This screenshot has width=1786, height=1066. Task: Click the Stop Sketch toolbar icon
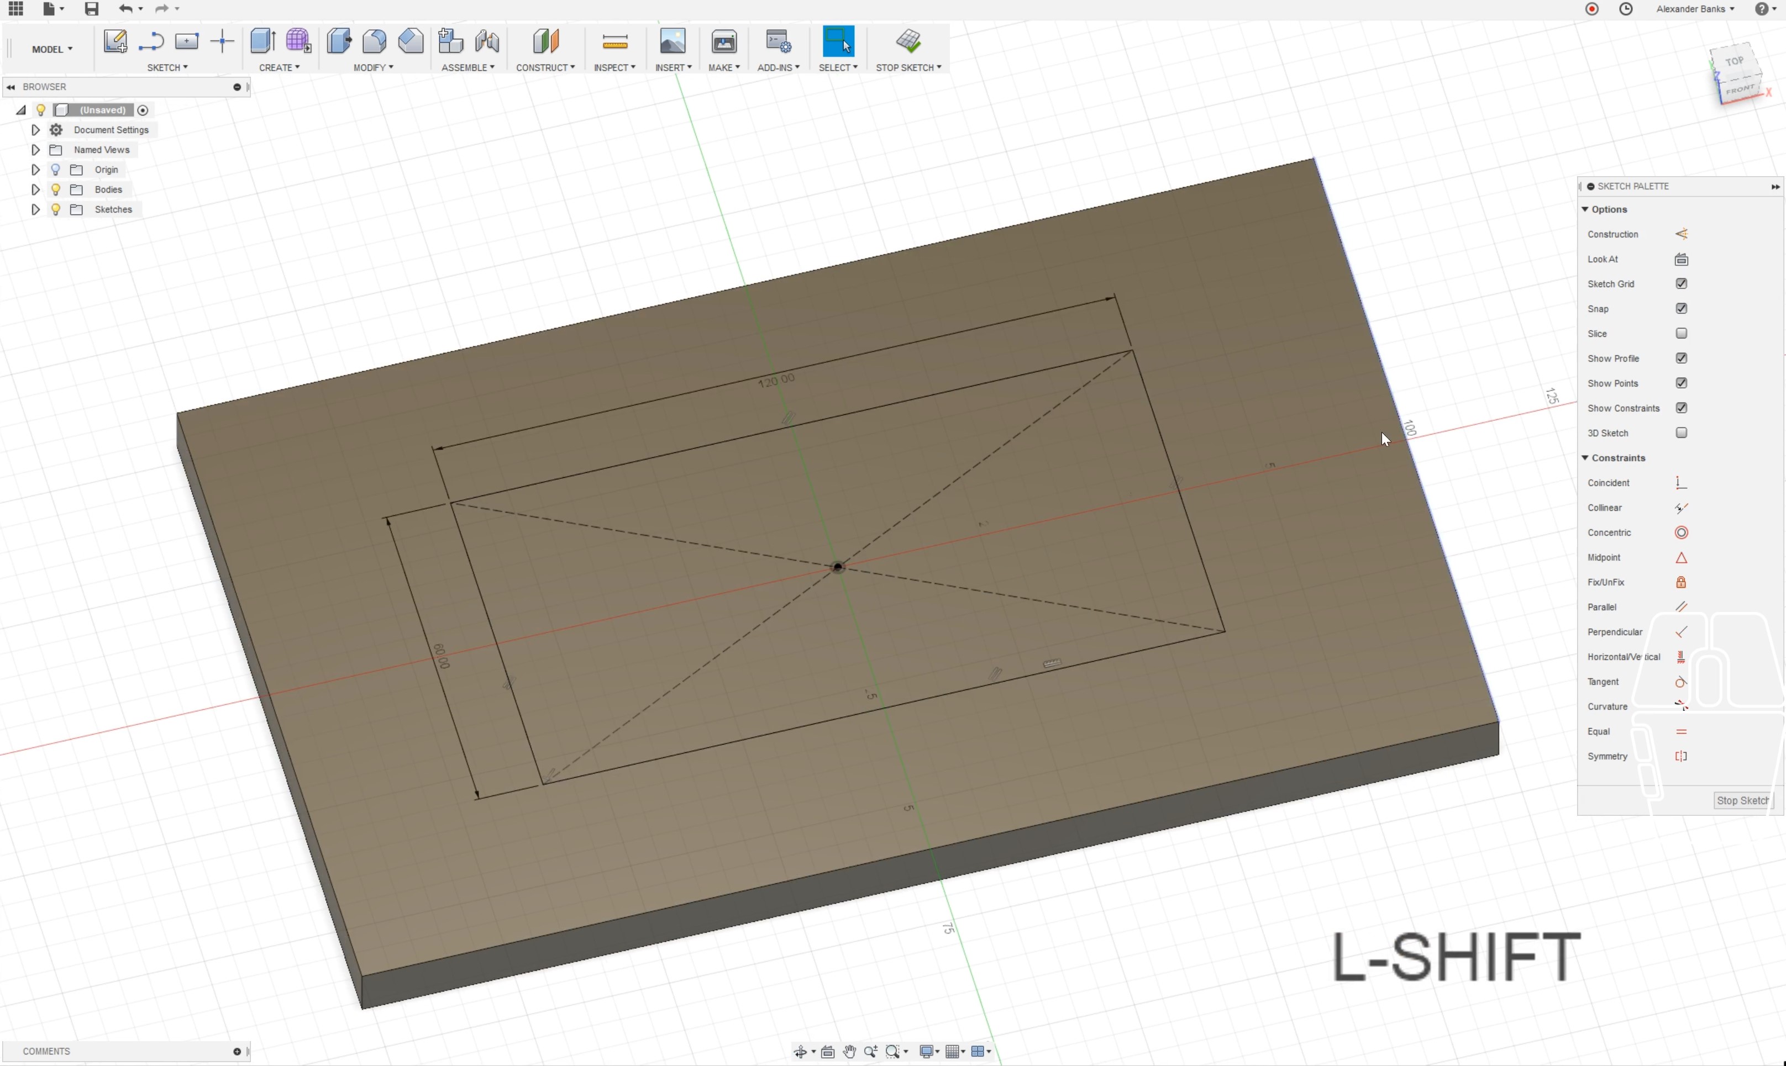point(908,41)
